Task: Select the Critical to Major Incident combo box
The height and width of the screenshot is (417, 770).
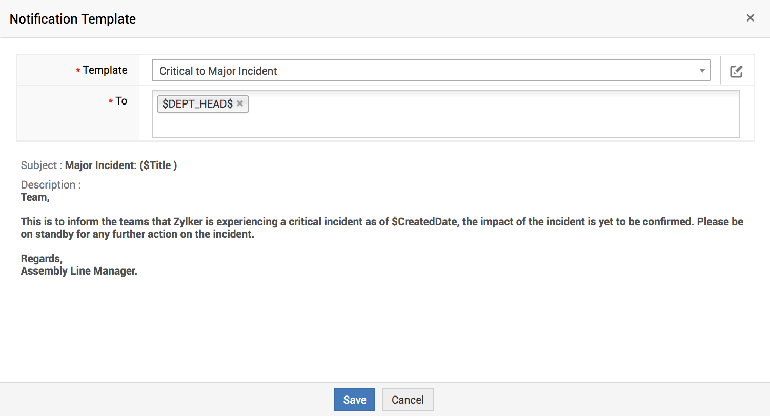Action: pos(425,71)
